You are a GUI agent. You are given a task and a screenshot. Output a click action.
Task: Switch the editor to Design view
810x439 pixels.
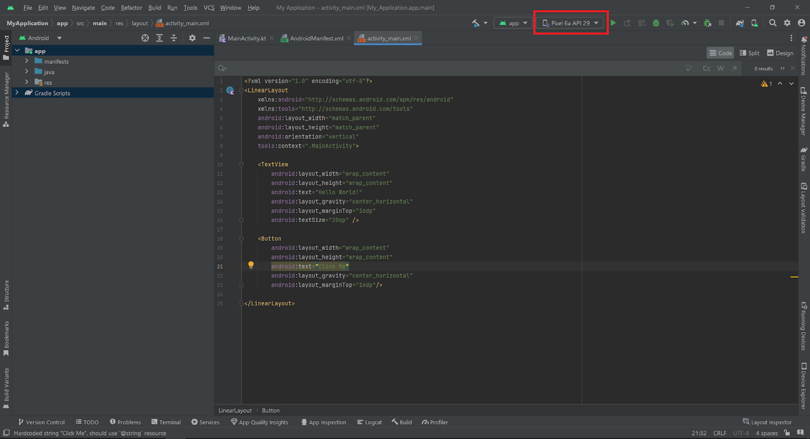coord(780,53)
